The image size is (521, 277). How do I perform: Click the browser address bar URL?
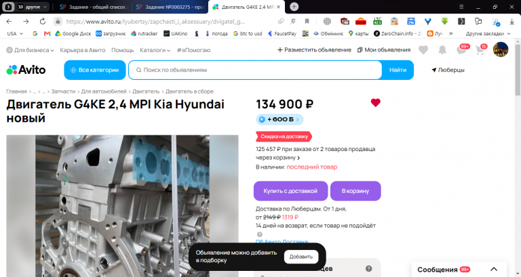click(155, 22)
